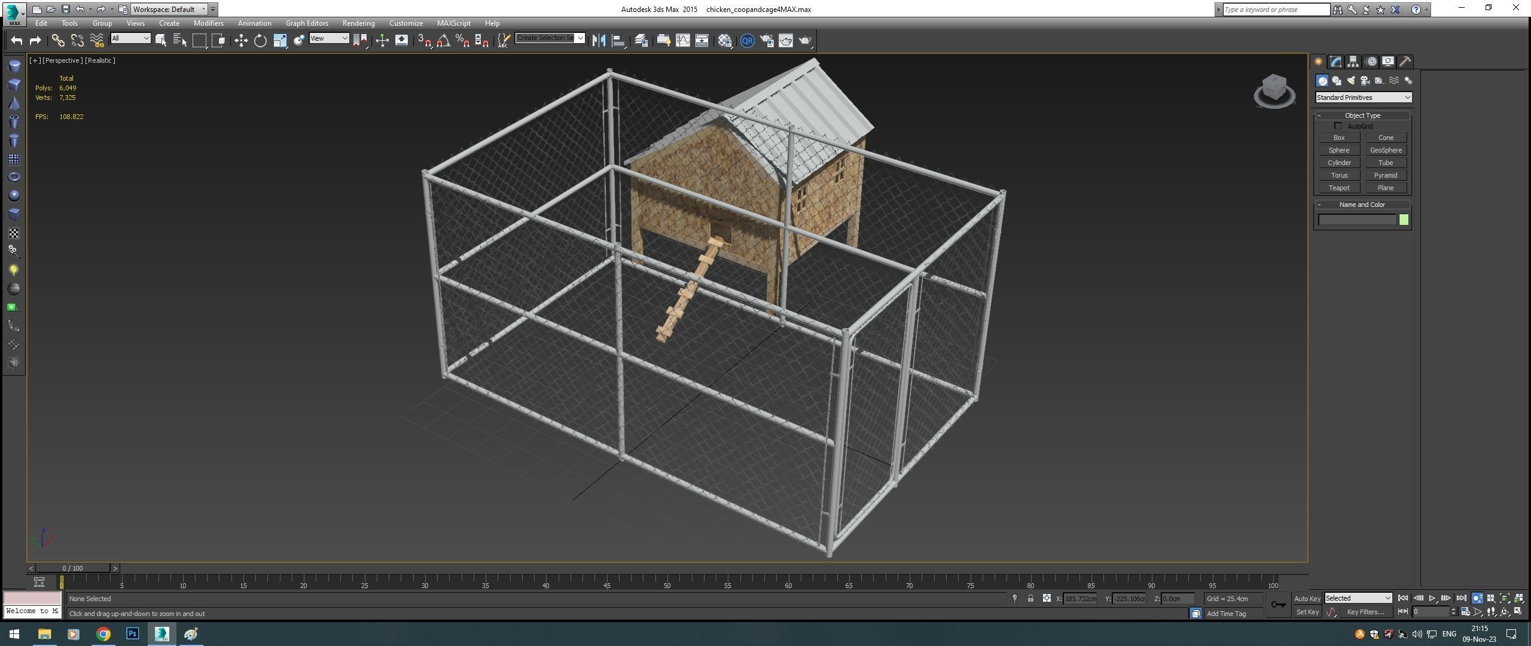1531x646 pixels.
Task: Open the key filter Selected dropdown
Action: [x=1358, y=598]
